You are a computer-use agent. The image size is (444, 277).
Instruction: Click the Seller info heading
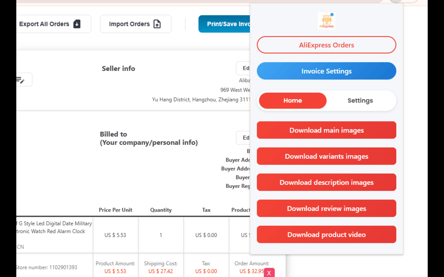pyautogui.click(x=118, y=69)
